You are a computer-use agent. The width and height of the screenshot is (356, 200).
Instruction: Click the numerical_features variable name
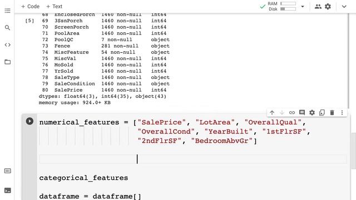click(79, 122)
